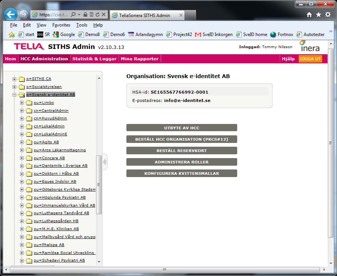Expand the ou=Agito AB node
The height and width of the screenshot is (276, 337).
(x=22, y=142)
